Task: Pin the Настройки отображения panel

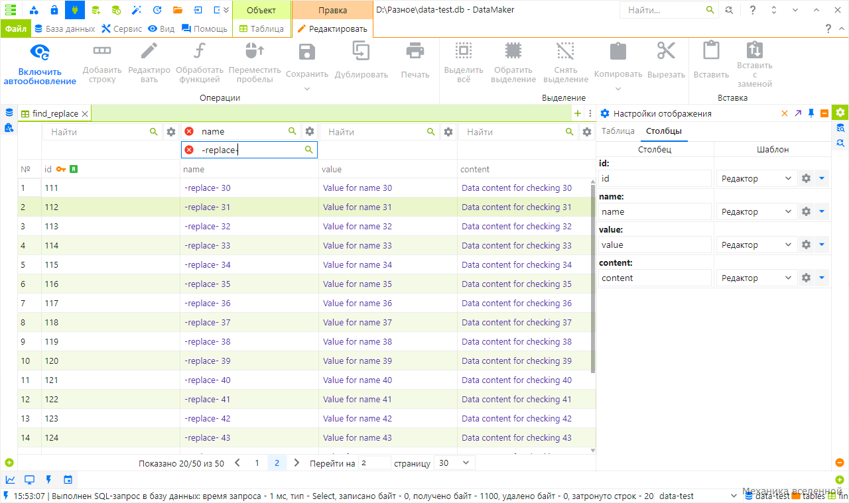Action: pos(811,113)
